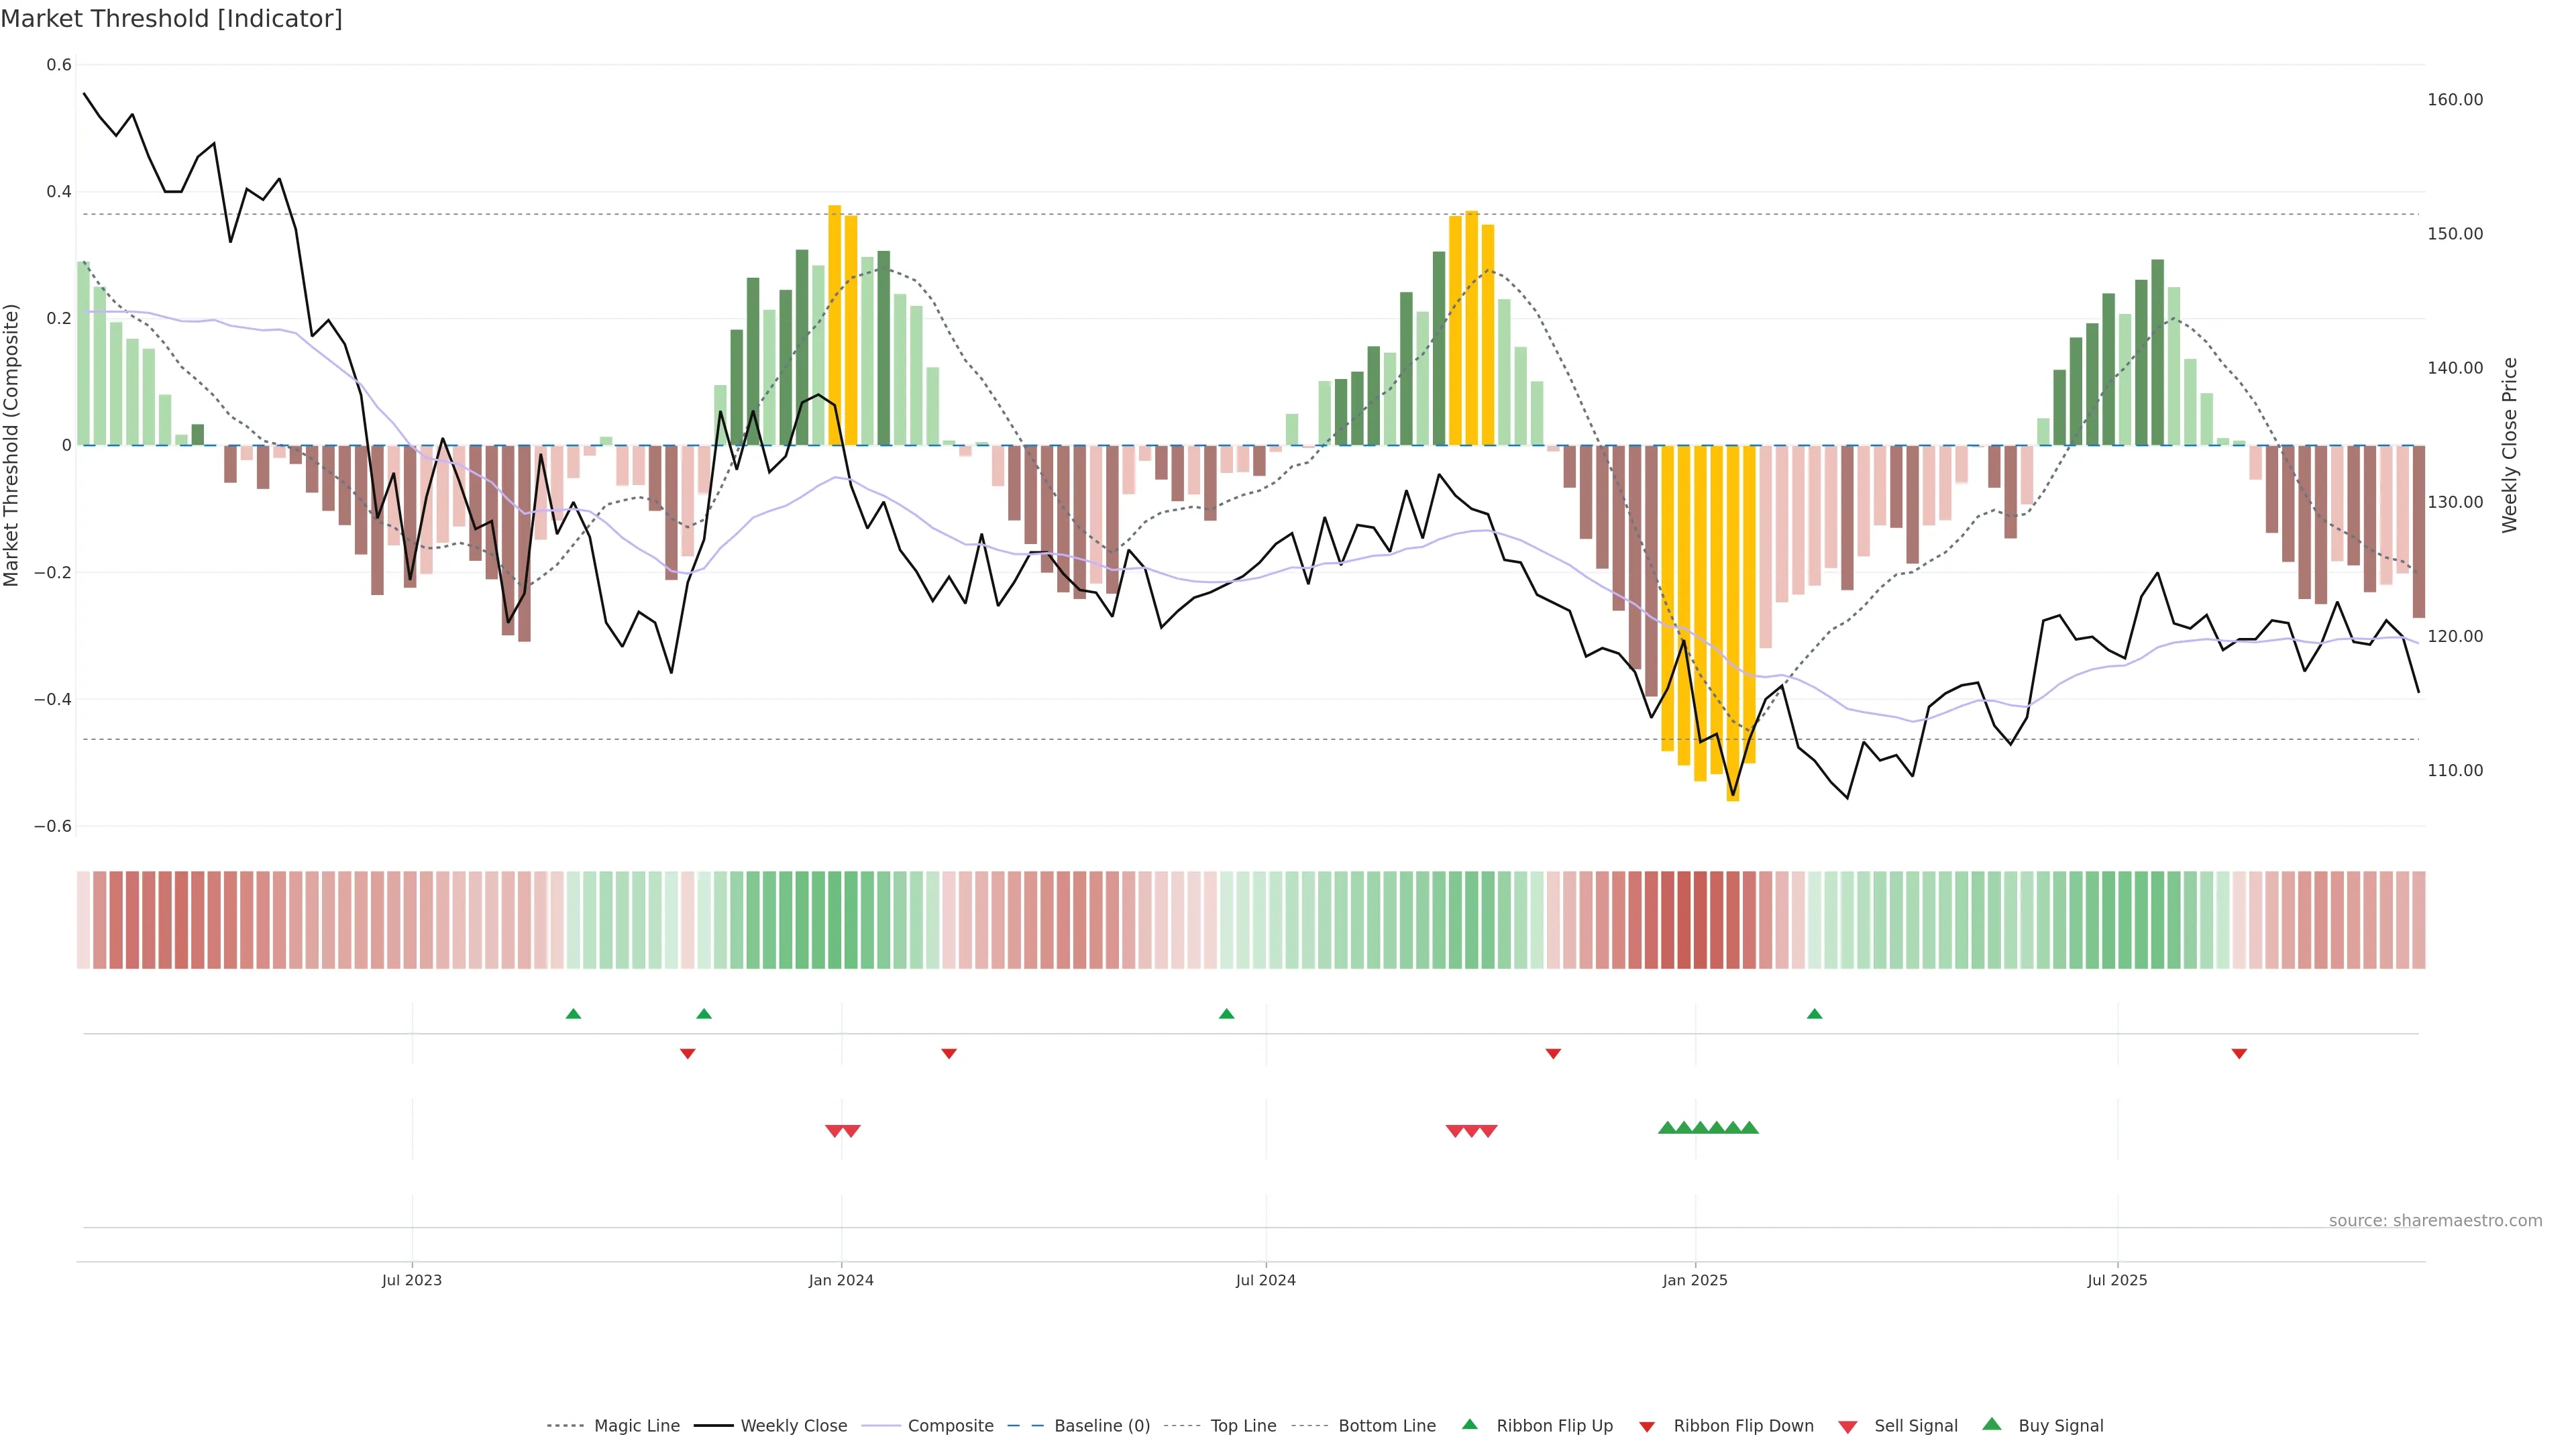This screenshot has width=2576, height=1449.
Task: Click the Buy Signal legend triangle icon
Action: pyautogui.click(x=1991, y=1424)
